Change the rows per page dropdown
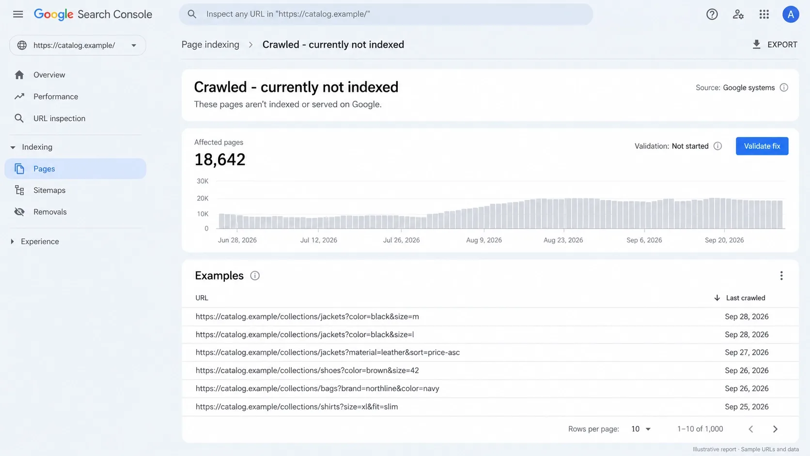The height and width of the screenshot is (456, 810). click(641, 429)
